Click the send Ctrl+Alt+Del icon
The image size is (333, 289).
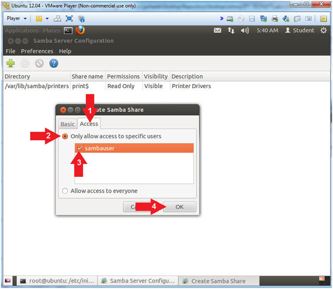point(57,19)
